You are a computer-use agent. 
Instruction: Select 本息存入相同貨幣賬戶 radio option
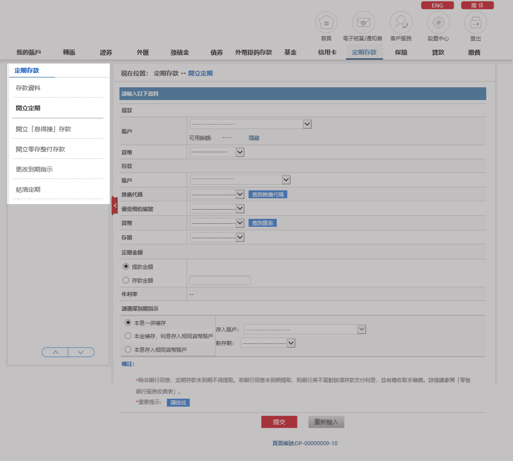128,350
